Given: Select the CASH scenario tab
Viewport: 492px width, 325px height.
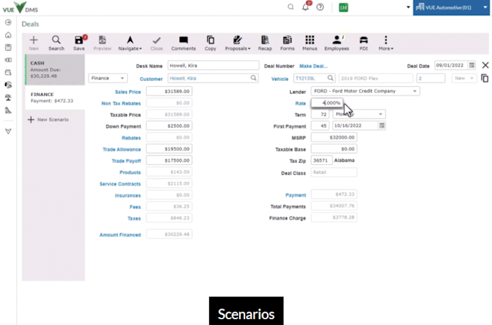Looking at the screenshot, I should click(55, 69).
